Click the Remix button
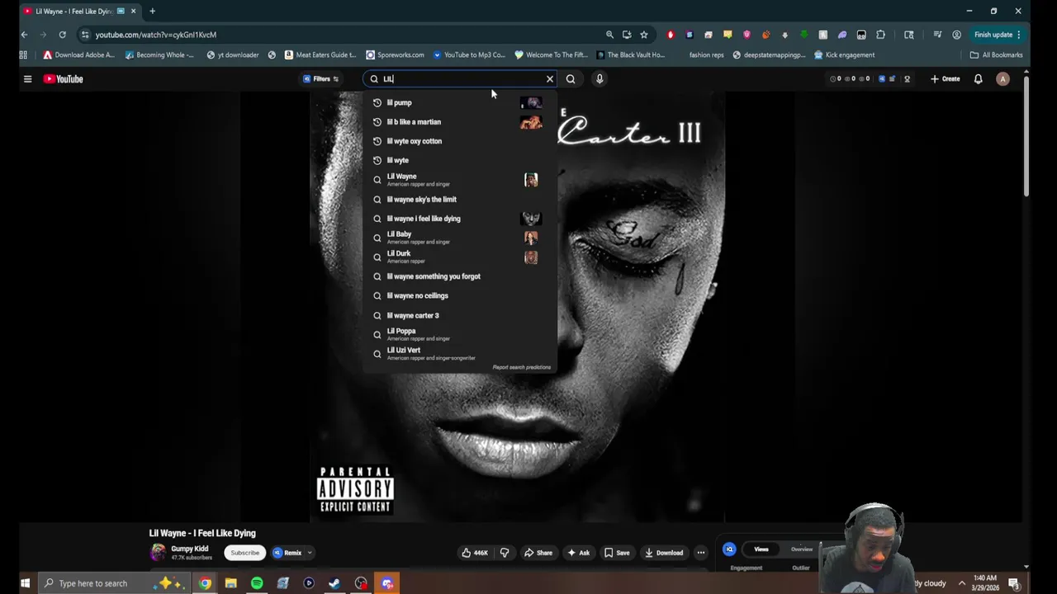 pos(287,553)
